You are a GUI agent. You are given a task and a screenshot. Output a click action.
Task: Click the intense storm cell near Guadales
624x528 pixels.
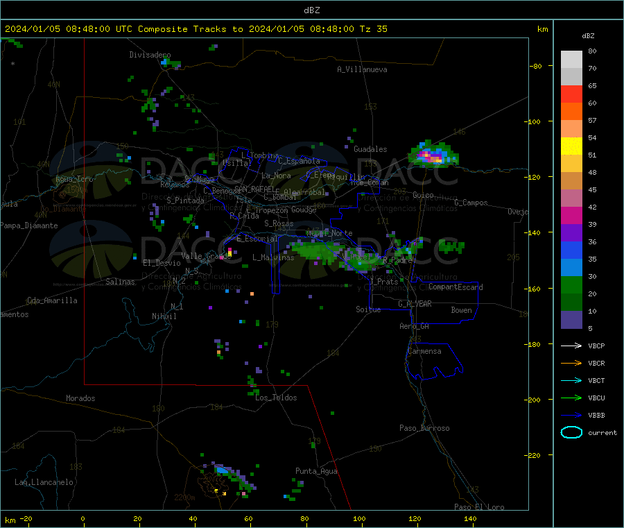coord(433,155)
